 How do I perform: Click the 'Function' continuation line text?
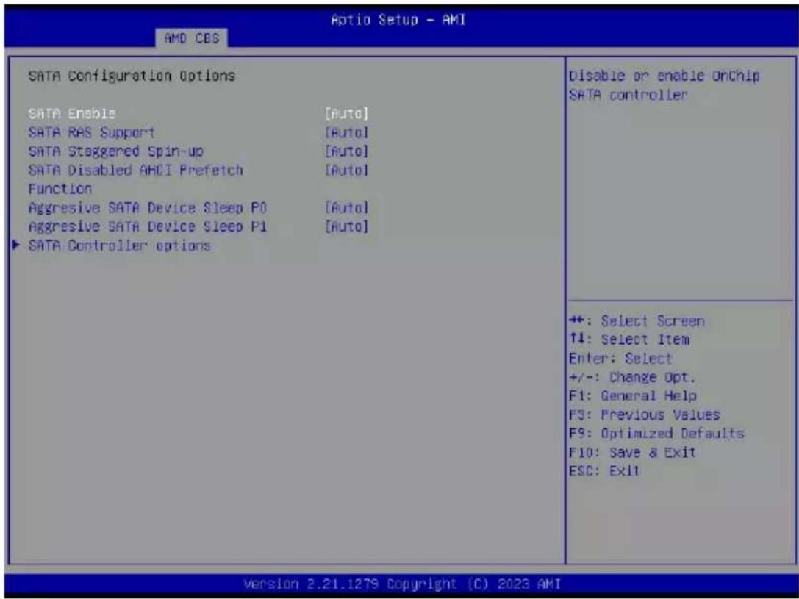pos(60,189)
